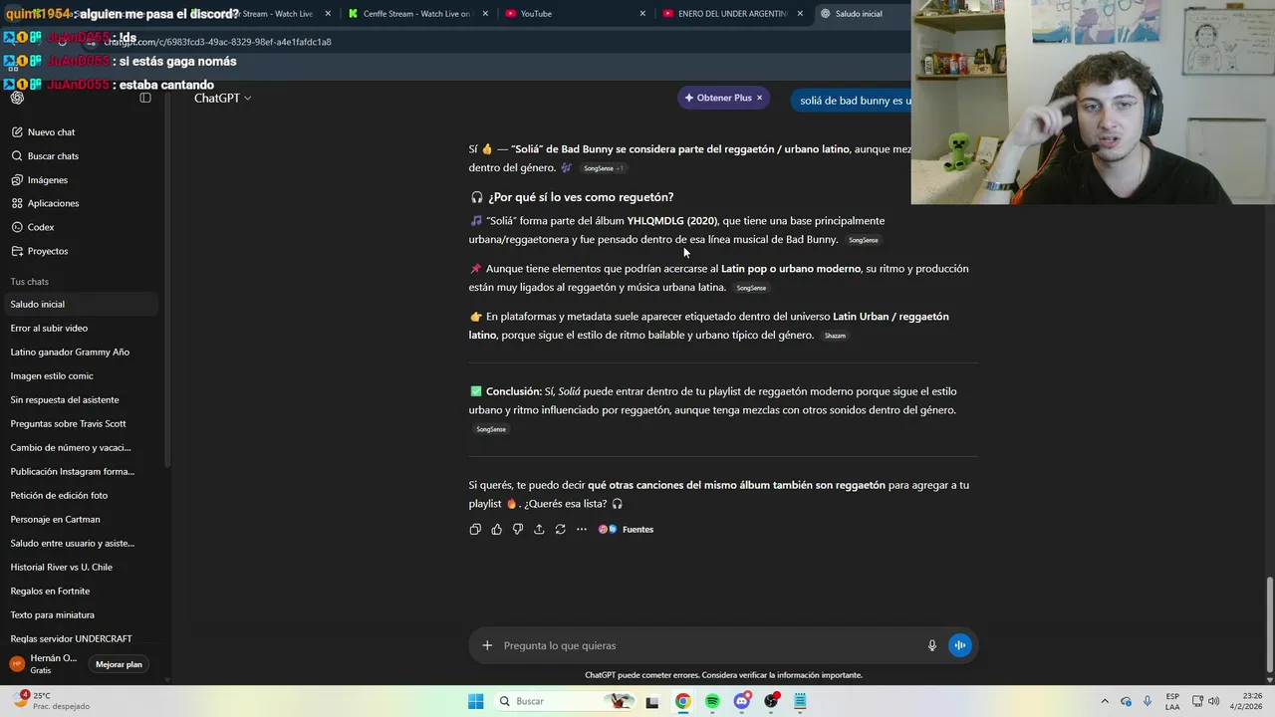Share the response with upload icon
Image resolution: width=1275 pixels, height=717 pixels.
(x=539, y=529)
